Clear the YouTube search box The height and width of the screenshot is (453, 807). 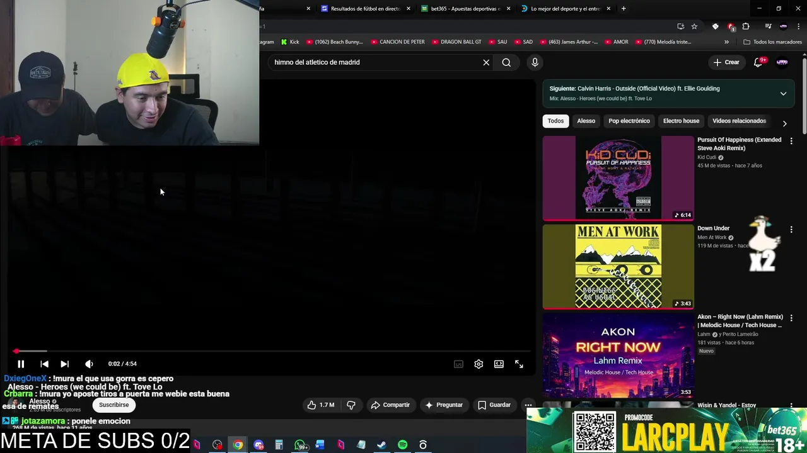tap(486, 62)
